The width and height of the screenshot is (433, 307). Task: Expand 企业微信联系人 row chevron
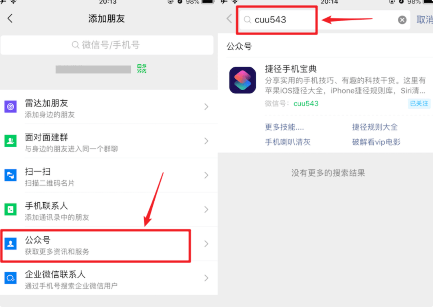pos(206,278)
